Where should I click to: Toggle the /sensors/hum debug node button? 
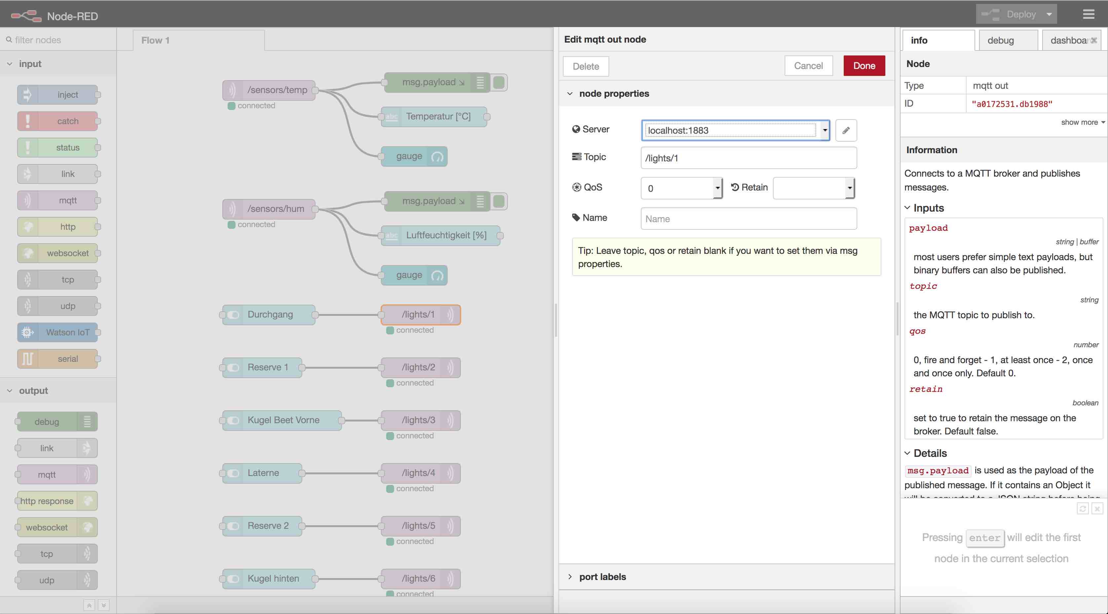click(x=499, y=201)
